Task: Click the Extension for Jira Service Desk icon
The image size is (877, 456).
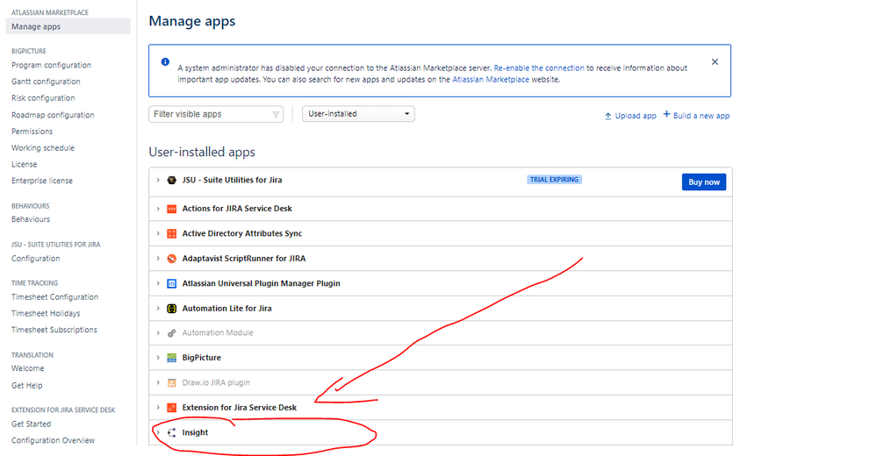Action: pyautogui.click(x=172, y=408)
